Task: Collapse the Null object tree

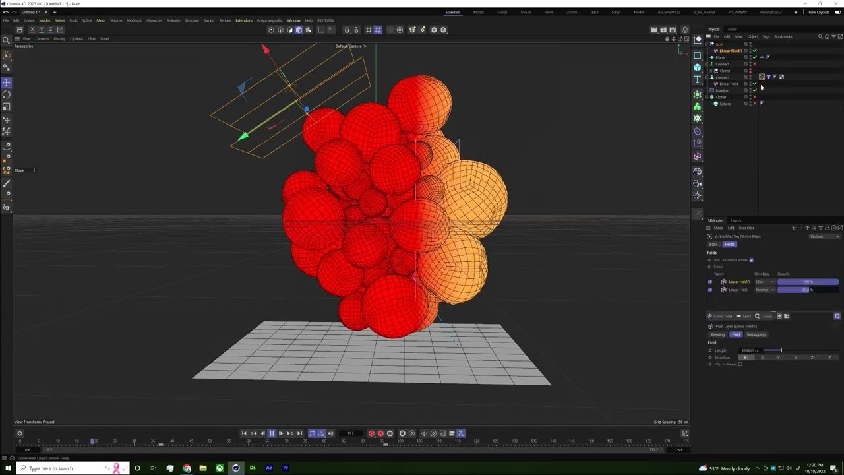Action: 708,44
